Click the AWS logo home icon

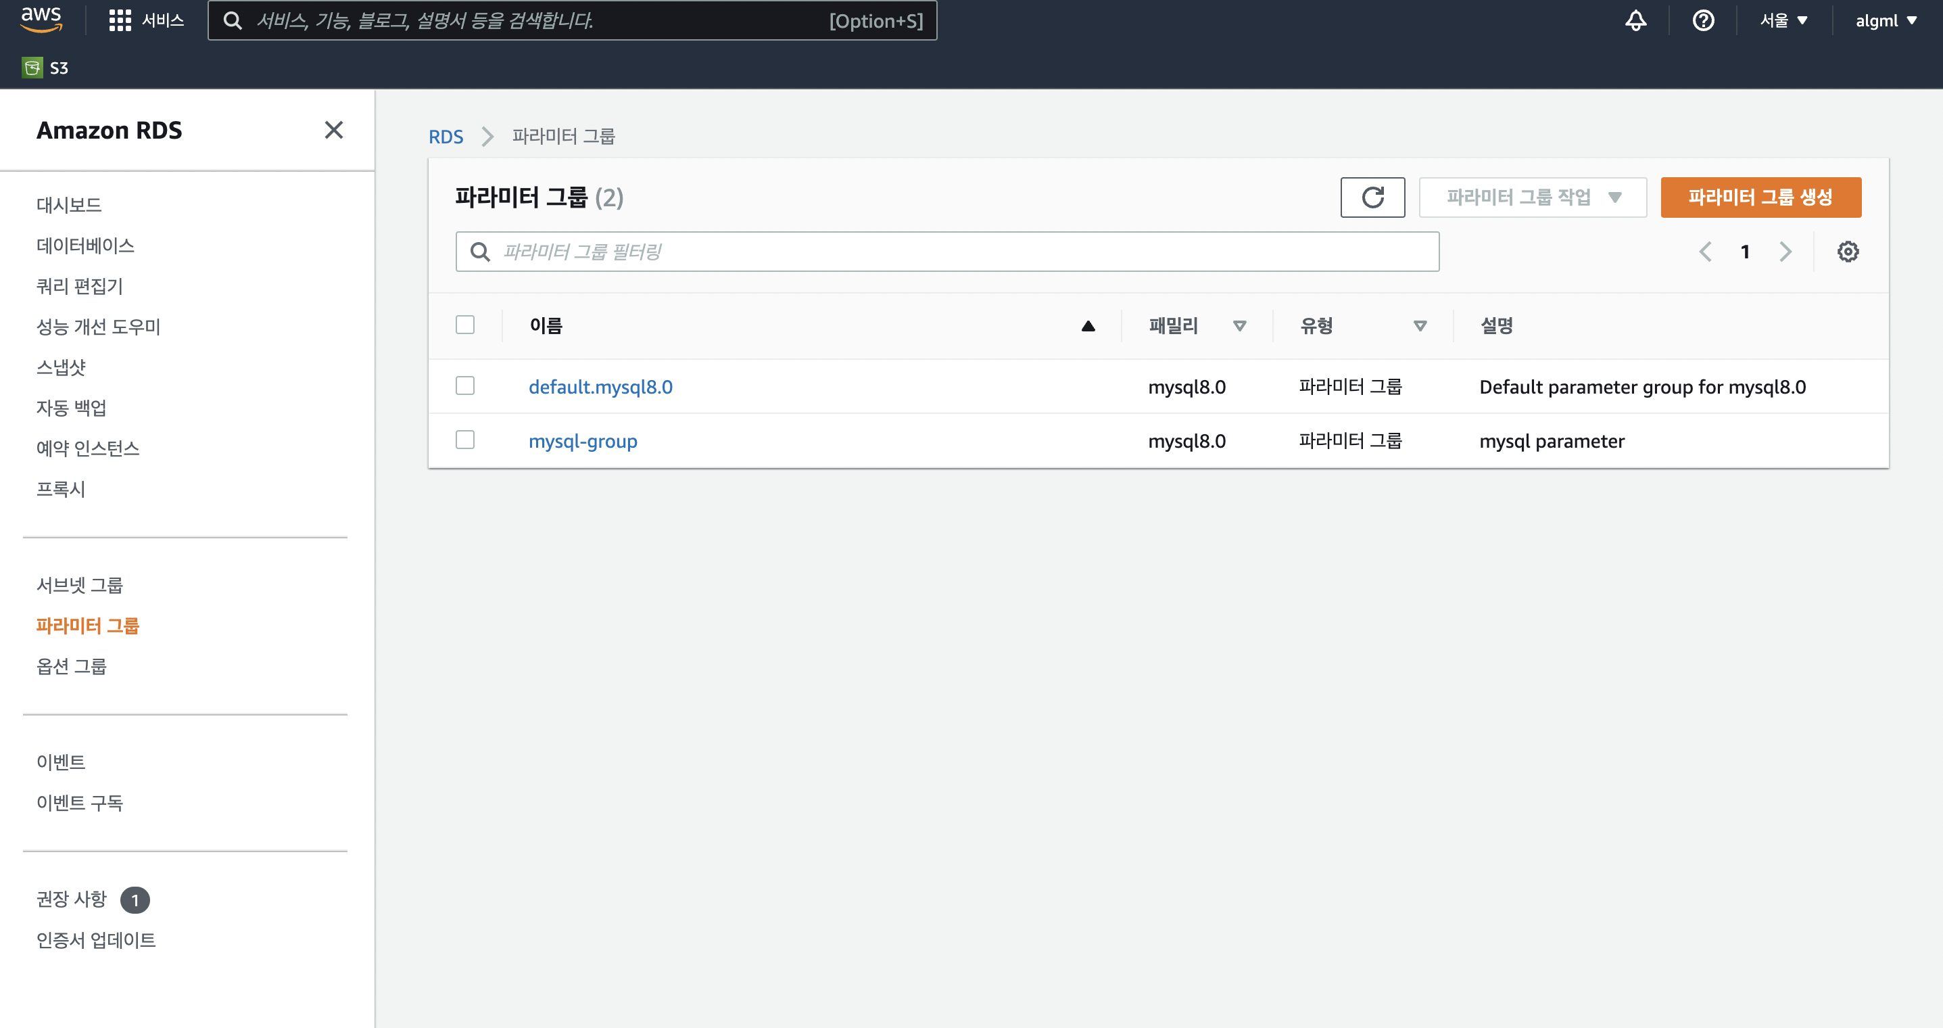pyautogui.click(x=41, y=20)
